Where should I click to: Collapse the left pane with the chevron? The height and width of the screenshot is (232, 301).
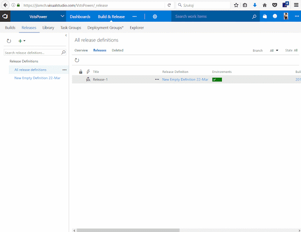[x=66, y=35]
